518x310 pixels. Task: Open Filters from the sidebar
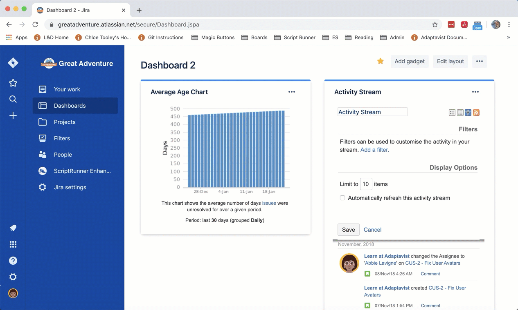75,138
